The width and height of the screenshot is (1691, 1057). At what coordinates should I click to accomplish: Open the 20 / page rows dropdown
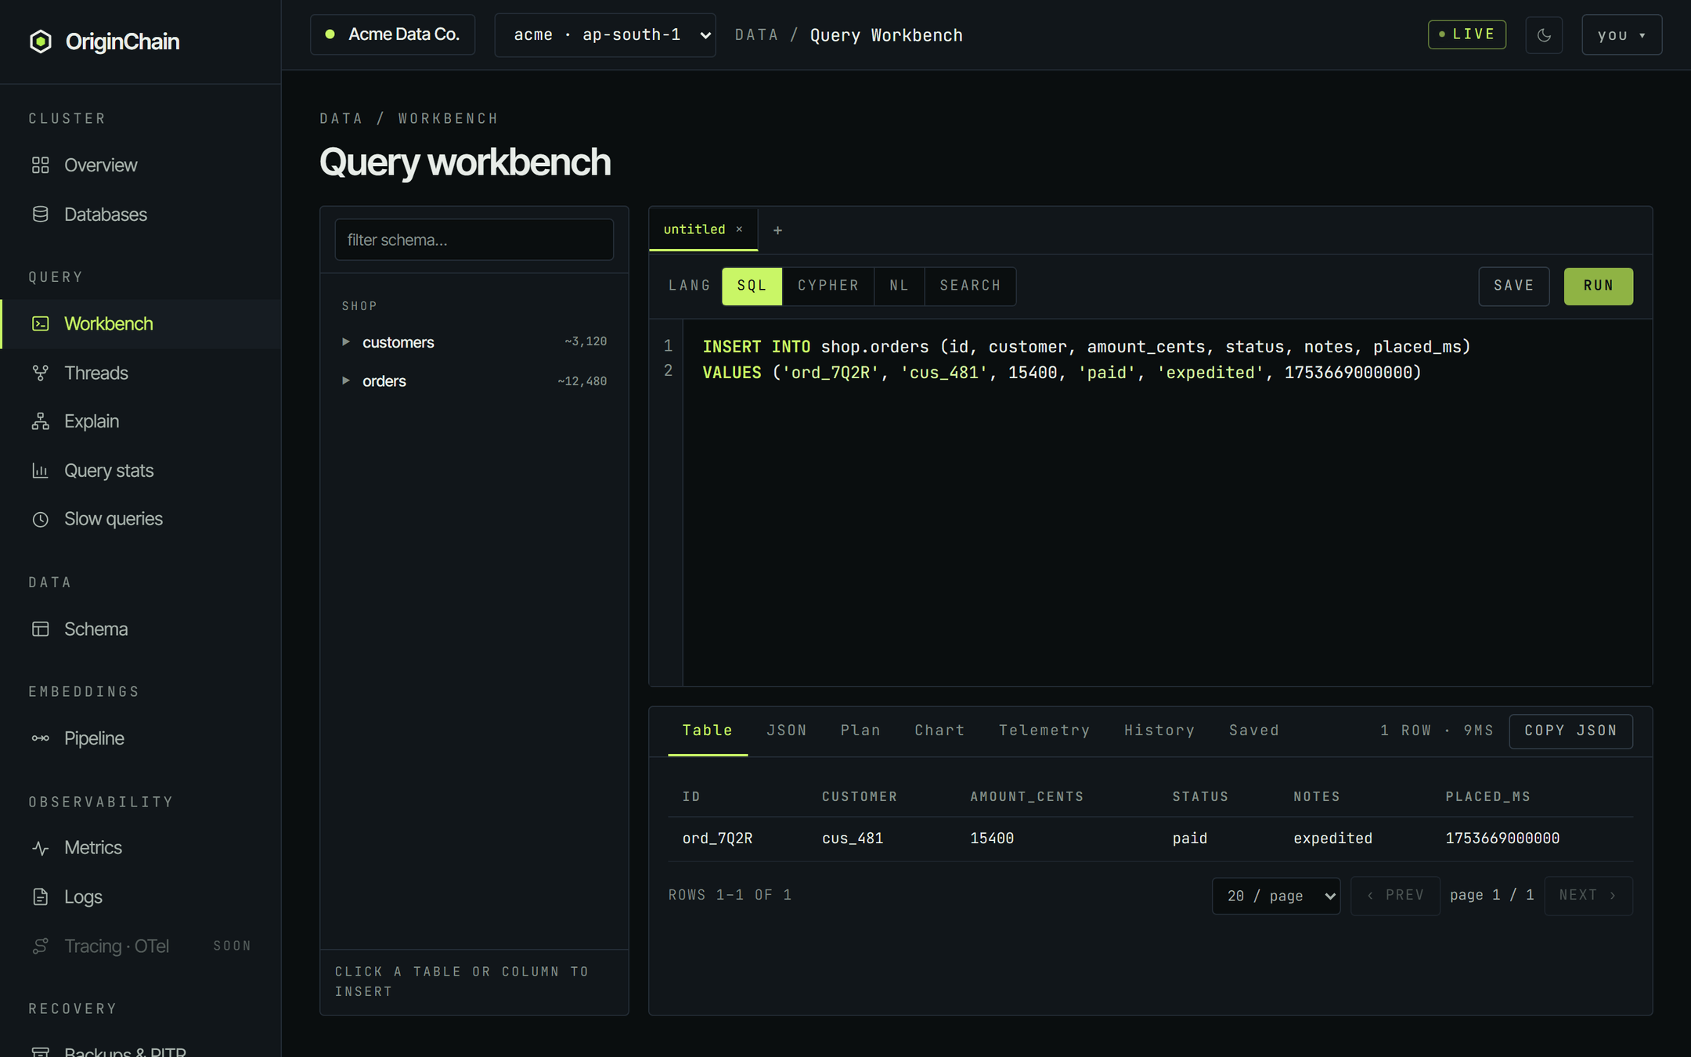pos(1276,896)
